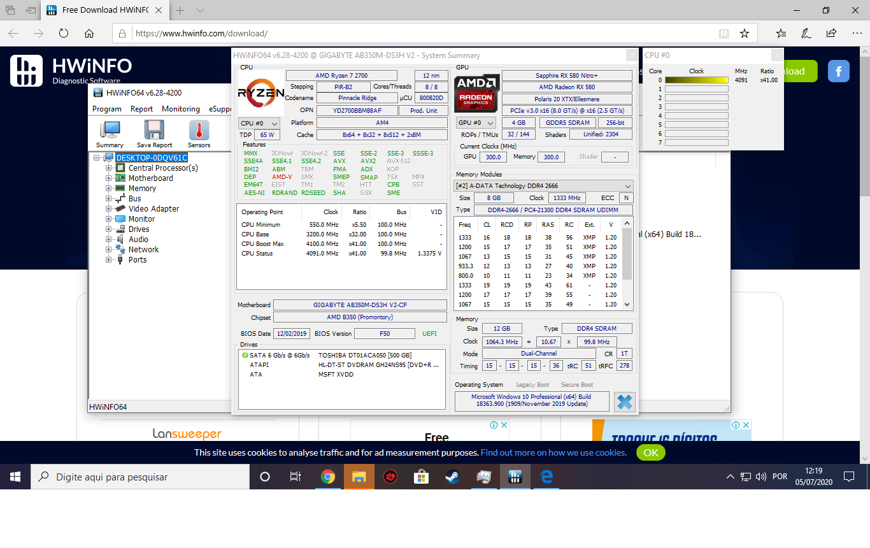
Task: Open the Report menu in HWiNFO
Action: coord(141,109)
